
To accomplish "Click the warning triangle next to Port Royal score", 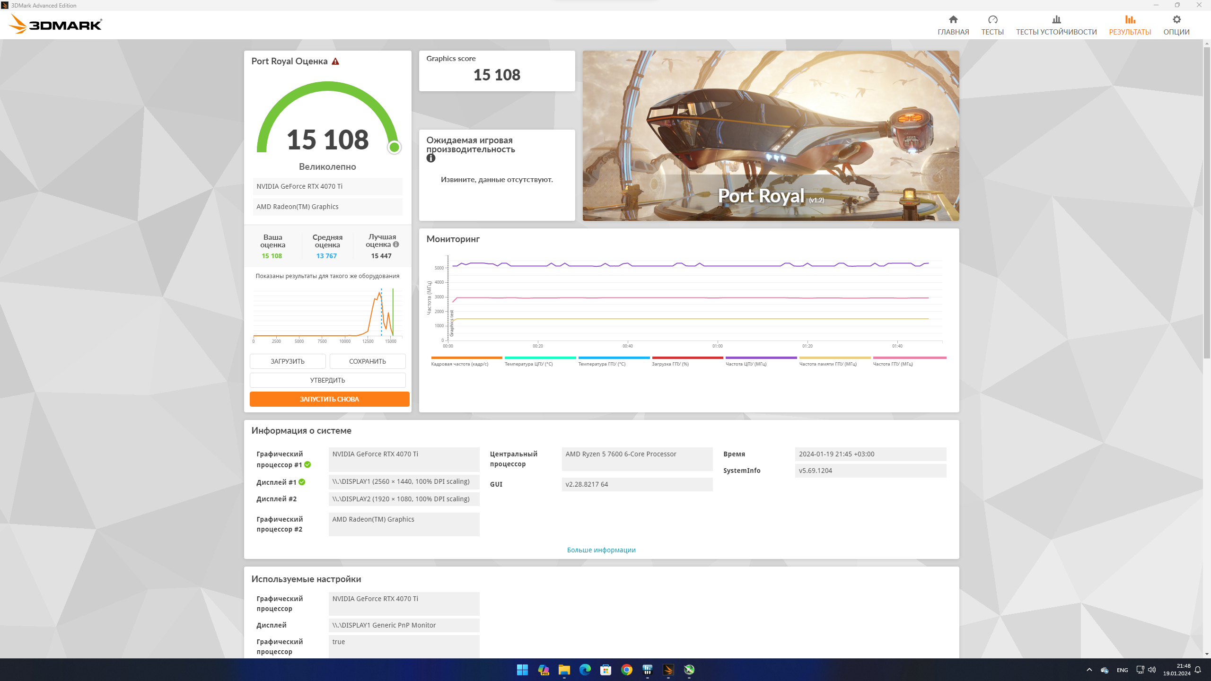I will coord(335,61).
